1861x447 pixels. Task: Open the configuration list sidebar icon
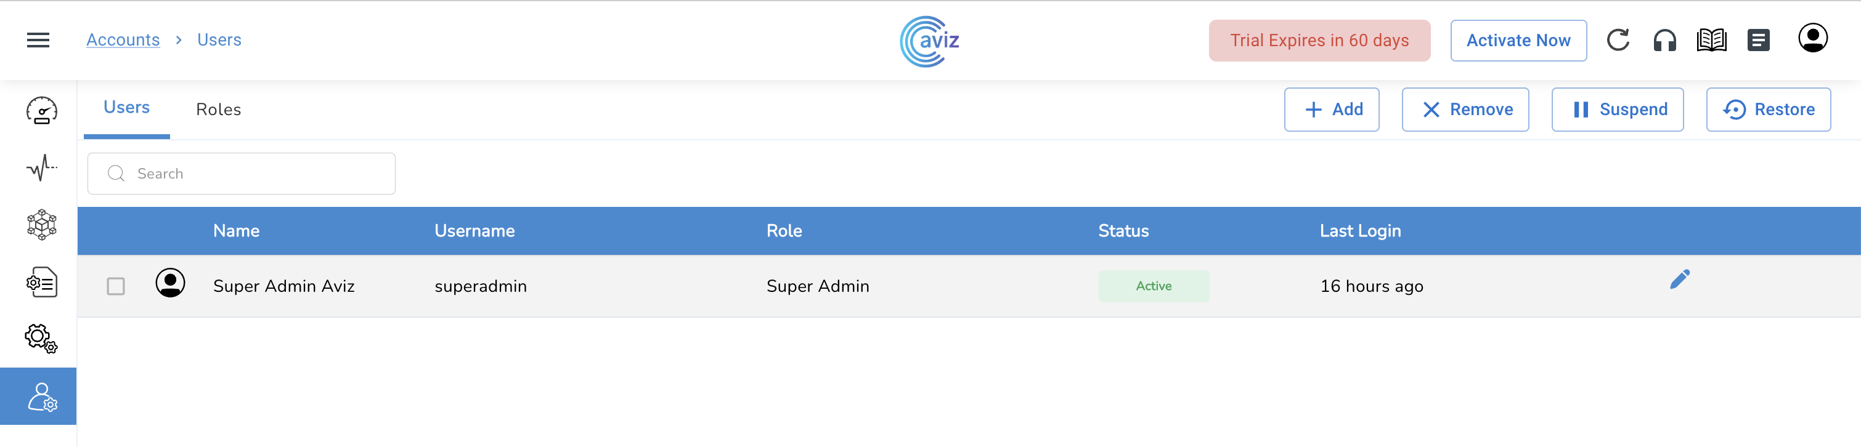pyautogui.click(x=42, y=283)
